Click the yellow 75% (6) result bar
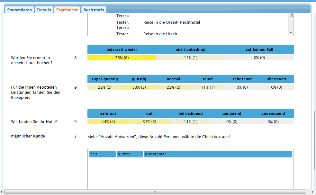 (x=122, y=58)
